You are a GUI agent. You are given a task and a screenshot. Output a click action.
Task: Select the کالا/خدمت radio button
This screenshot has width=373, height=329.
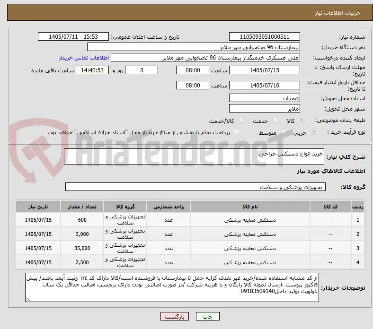241,120
